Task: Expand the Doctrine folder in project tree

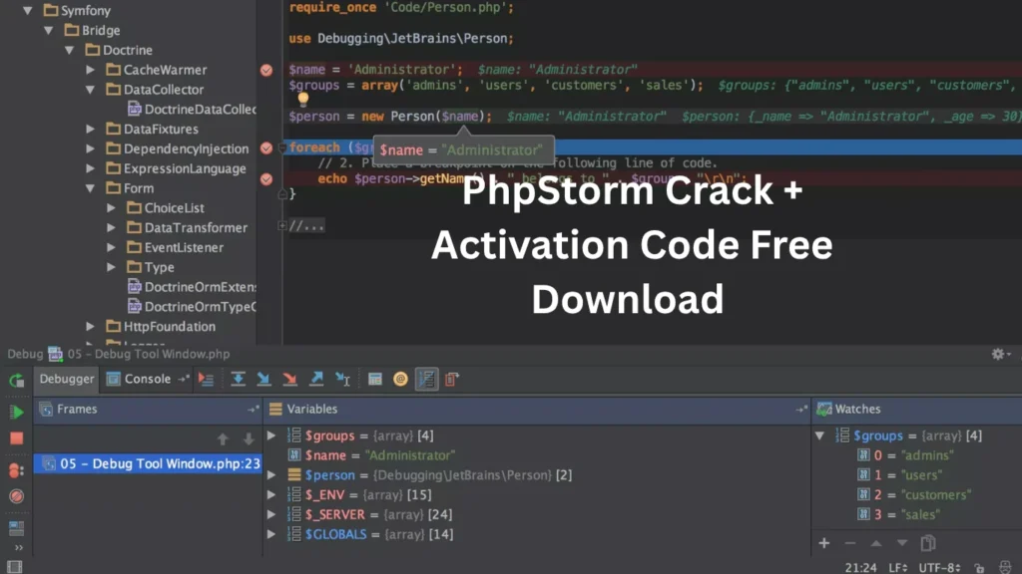Action: [x=70, y=50]
